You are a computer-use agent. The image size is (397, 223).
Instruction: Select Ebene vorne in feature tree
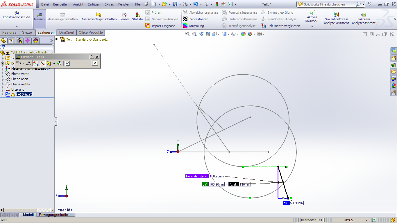click(x=20, y=74)
